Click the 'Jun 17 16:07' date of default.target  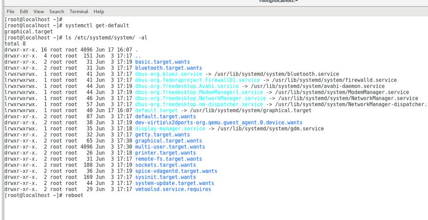(x=114, y=110)
